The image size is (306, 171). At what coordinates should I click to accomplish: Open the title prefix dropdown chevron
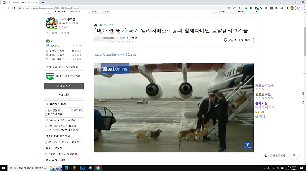[x=122, y=31]
